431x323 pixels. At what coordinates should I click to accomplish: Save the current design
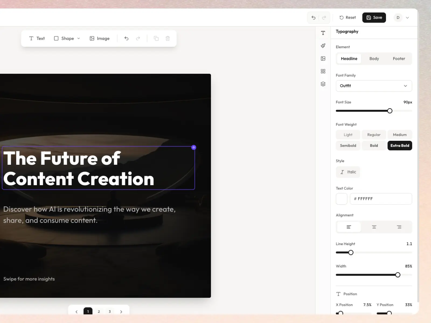coord(374,17)
